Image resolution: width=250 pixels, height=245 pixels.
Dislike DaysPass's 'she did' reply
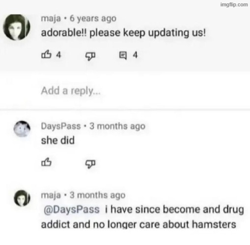tap(90, 164)
